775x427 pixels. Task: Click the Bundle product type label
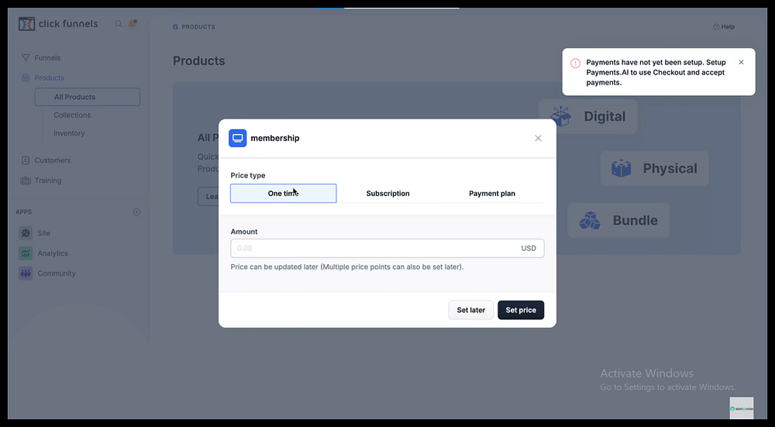[x=635, y=220]
